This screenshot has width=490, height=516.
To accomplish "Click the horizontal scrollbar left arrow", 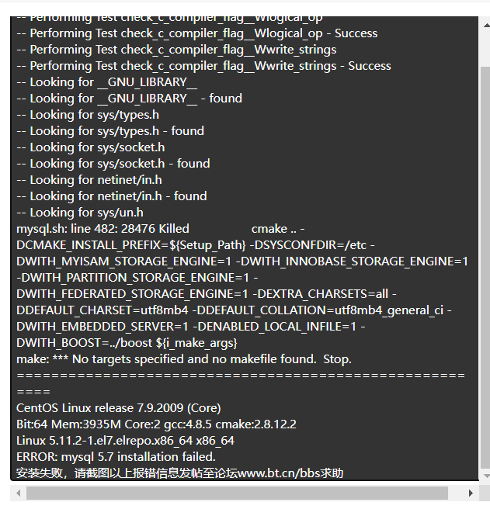I will 18,493.
